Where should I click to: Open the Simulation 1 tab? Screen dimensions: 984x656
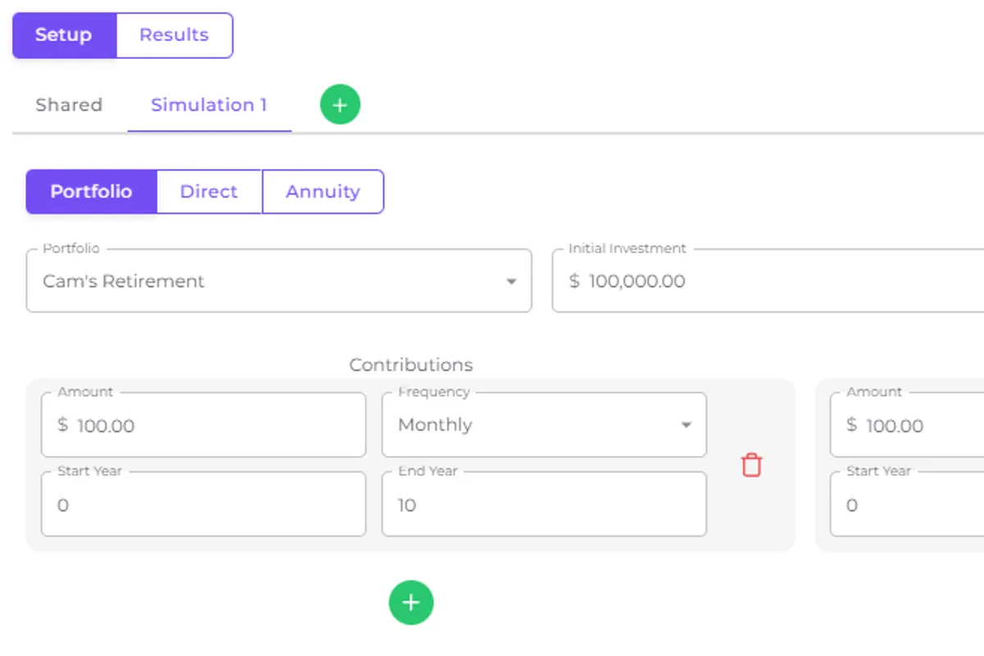tap(209, 105)
